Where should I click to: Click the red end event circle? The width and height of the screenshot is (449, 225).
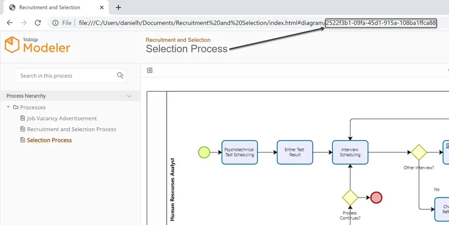click(x=376, y=198)
